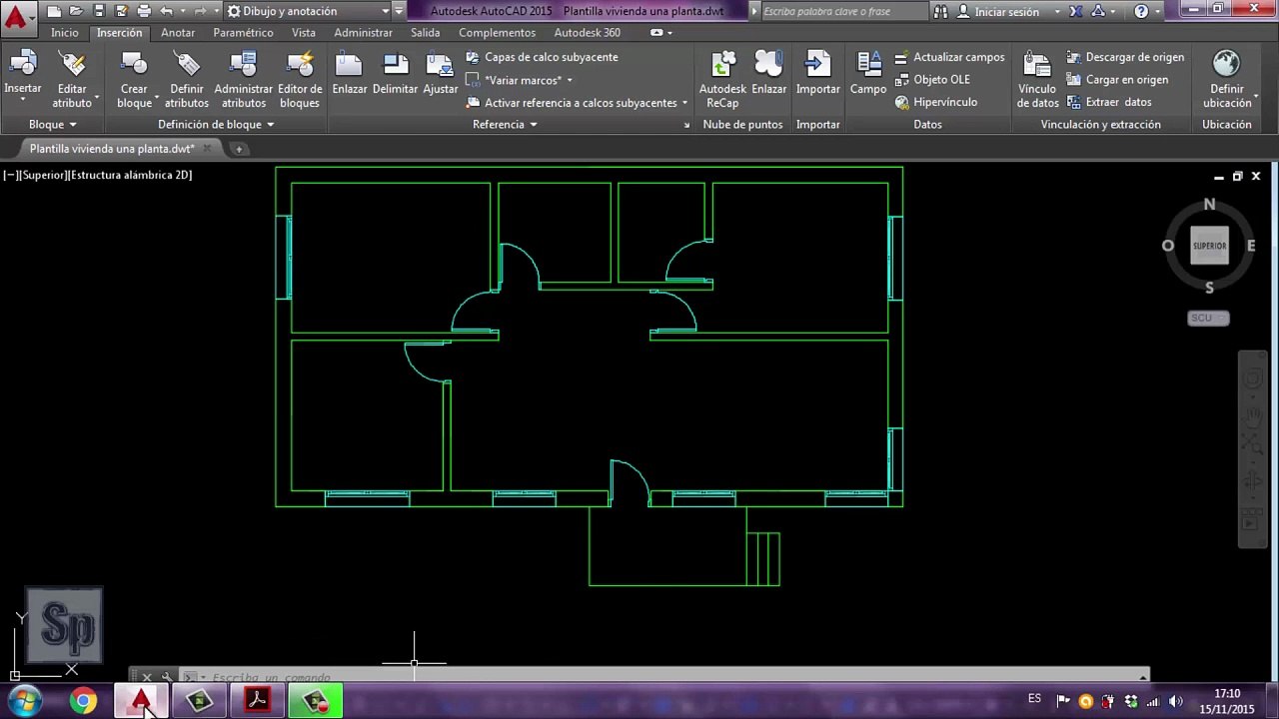Screen dimensions: 1279x719
Task: Click the Crear bloque tool
Action: pos(134,79)
